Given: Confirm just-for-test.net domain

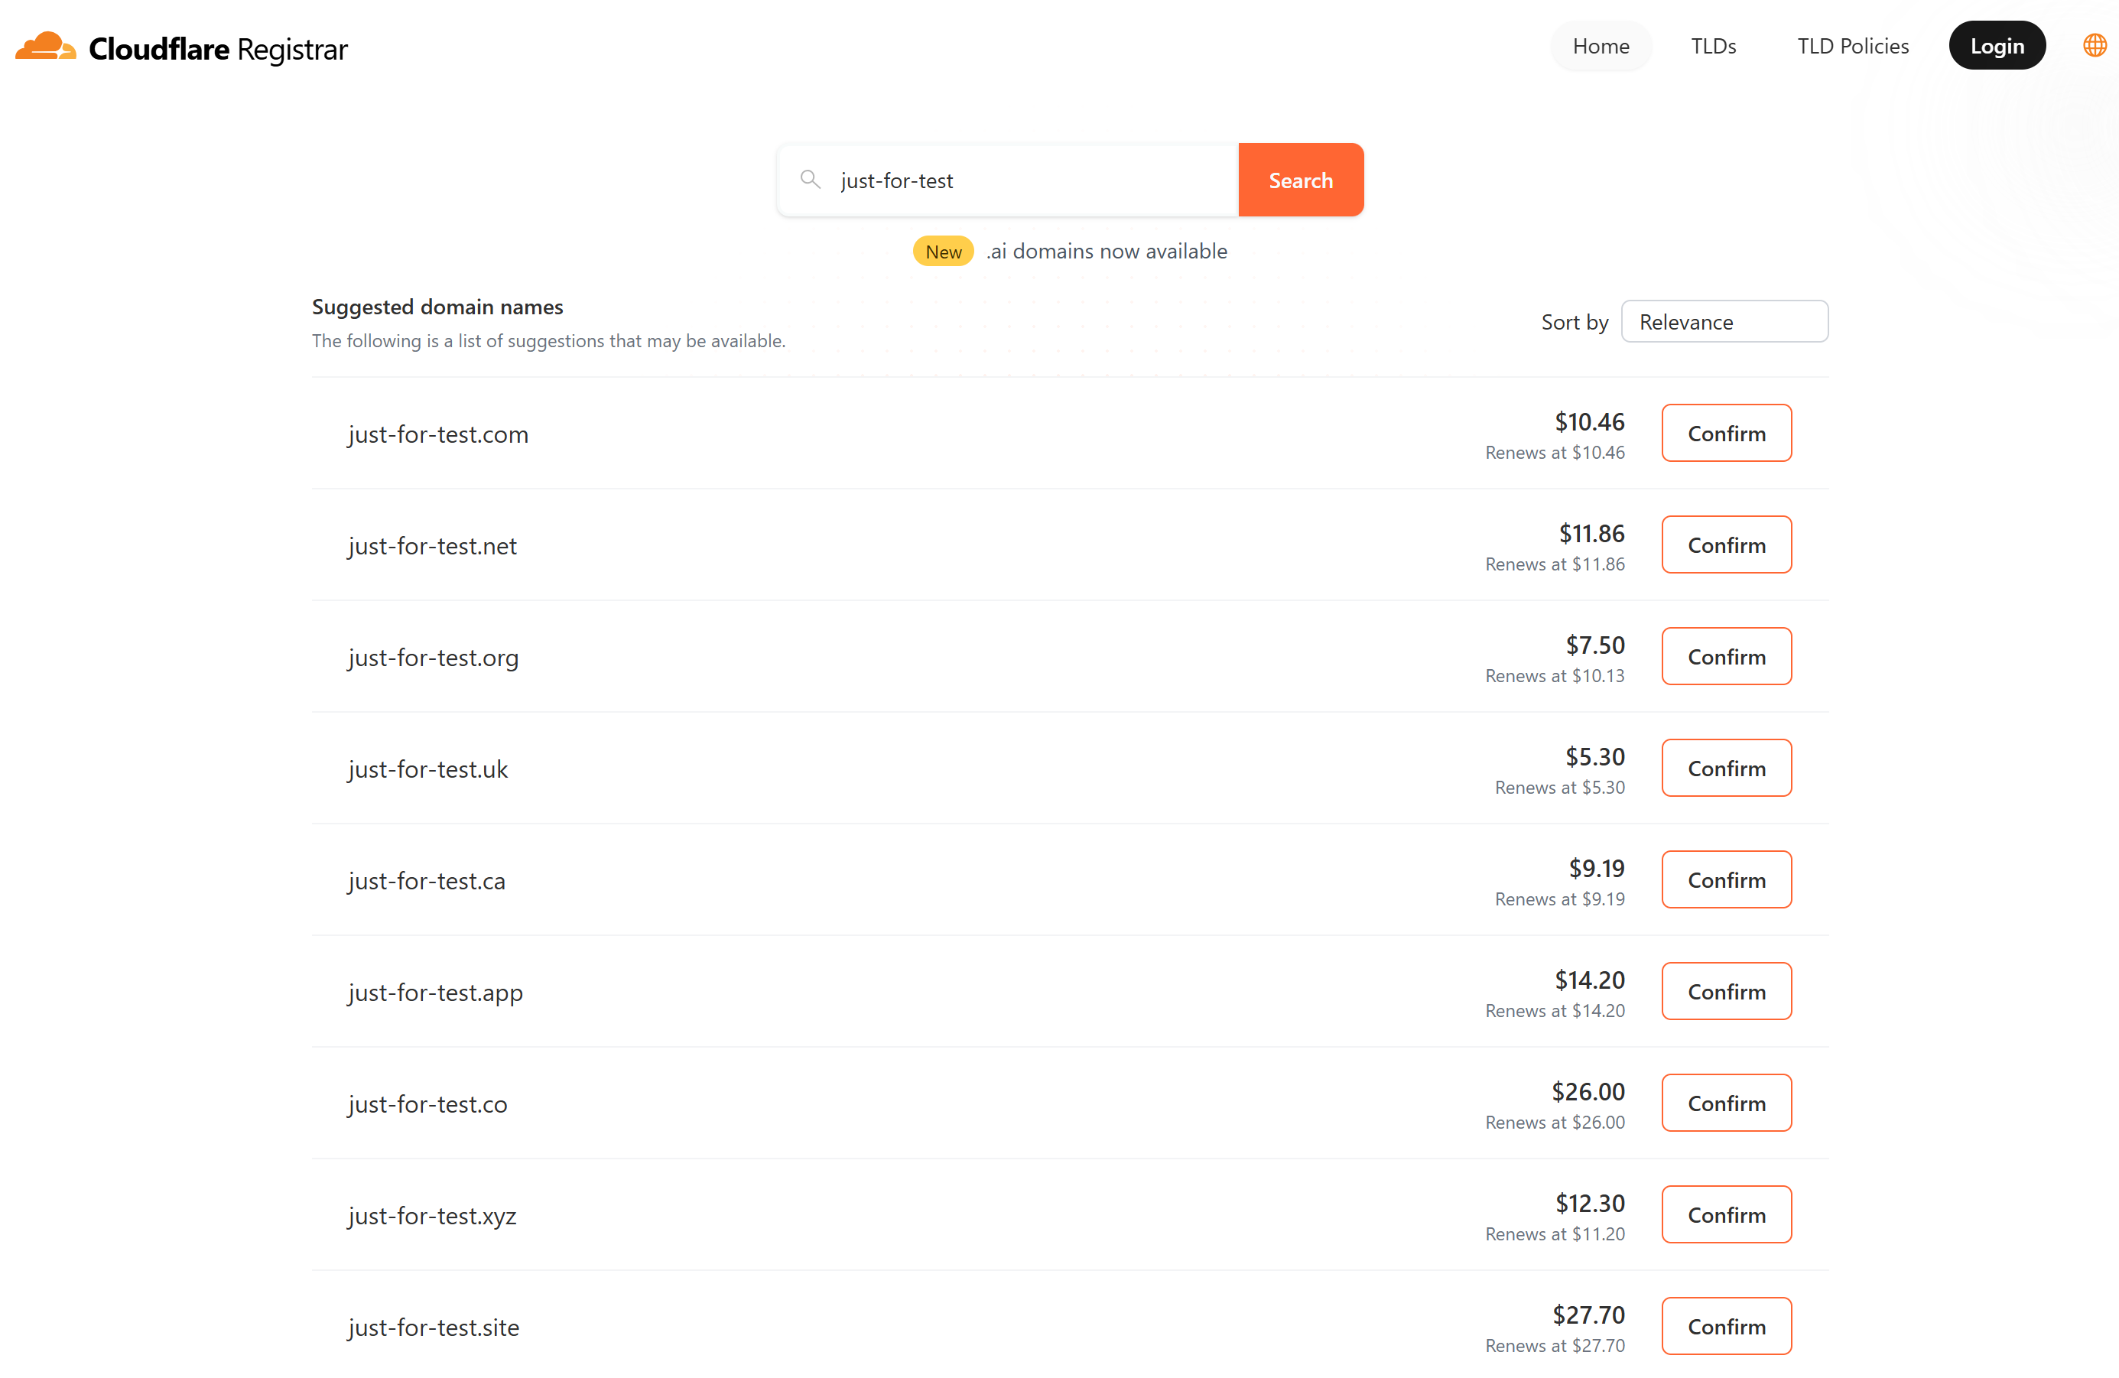Looking at the screenshot, I should pos(1725,544).
